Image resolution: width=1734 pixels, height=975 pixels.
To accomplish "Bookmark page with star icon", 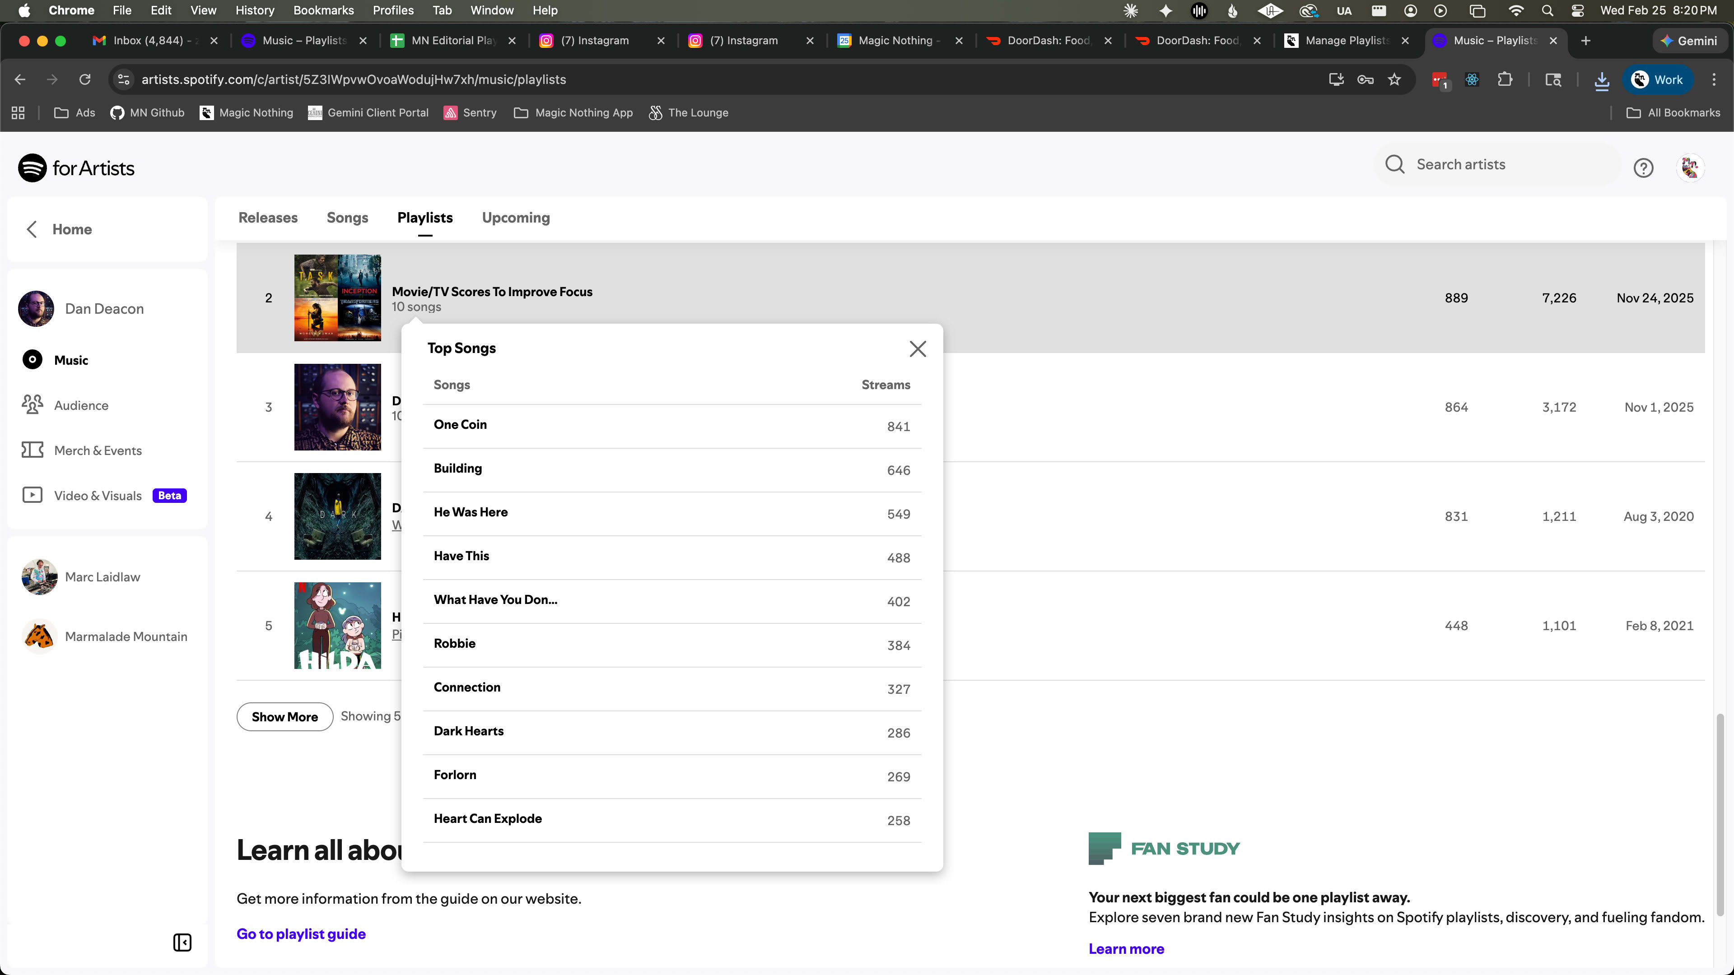I will coord(1394,79).
